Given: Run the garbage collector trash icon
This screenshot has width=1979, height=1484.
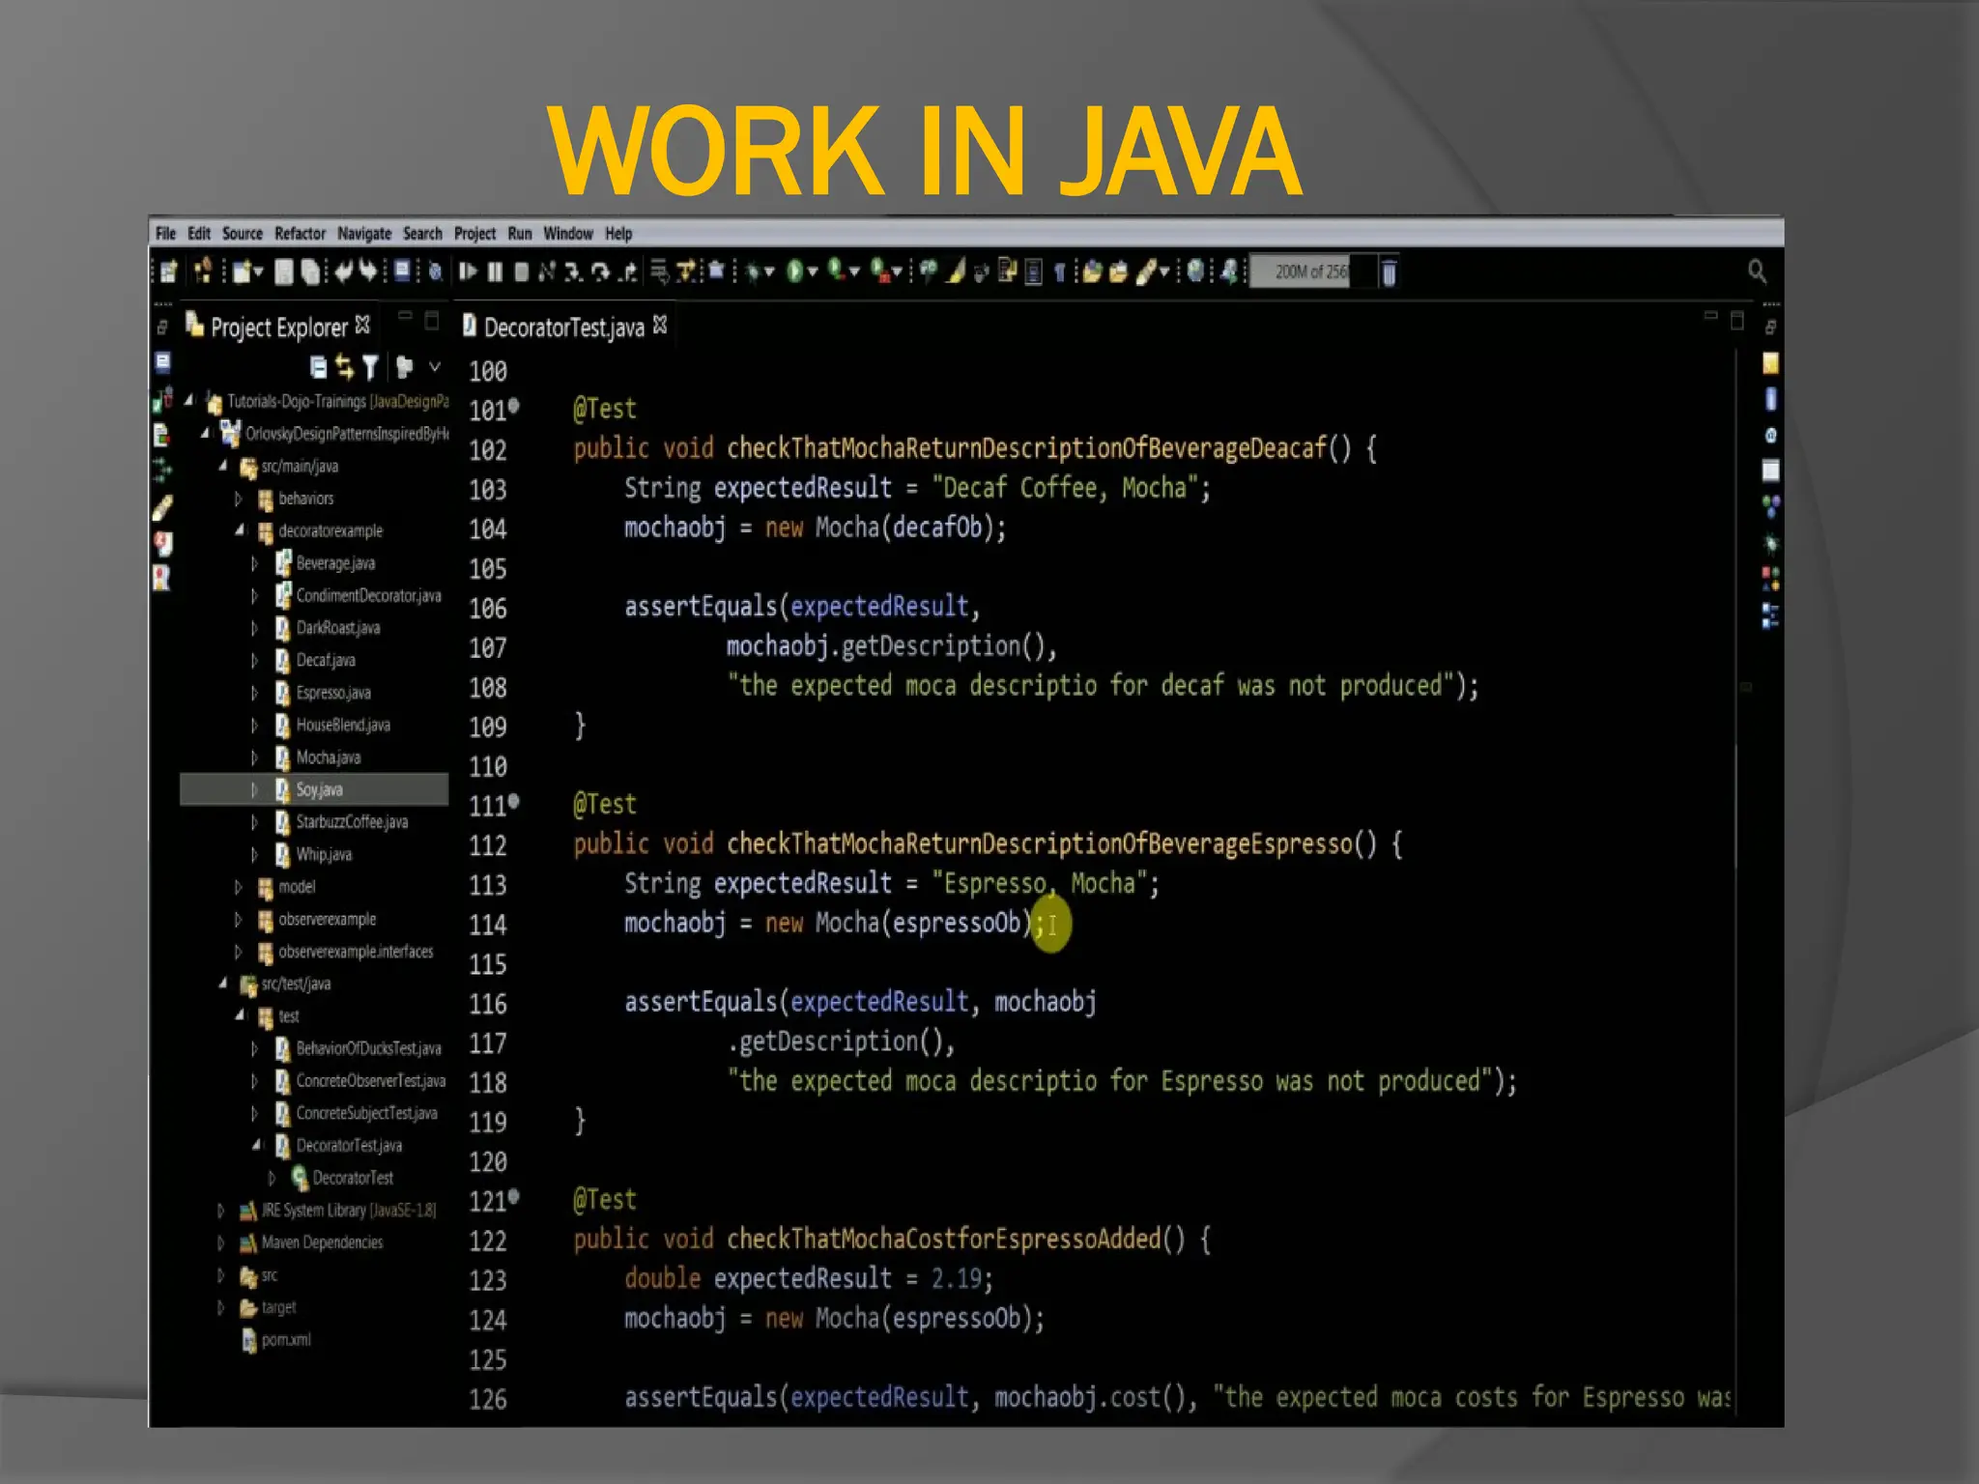Looking at the screenshot, I should (1389, 272).
